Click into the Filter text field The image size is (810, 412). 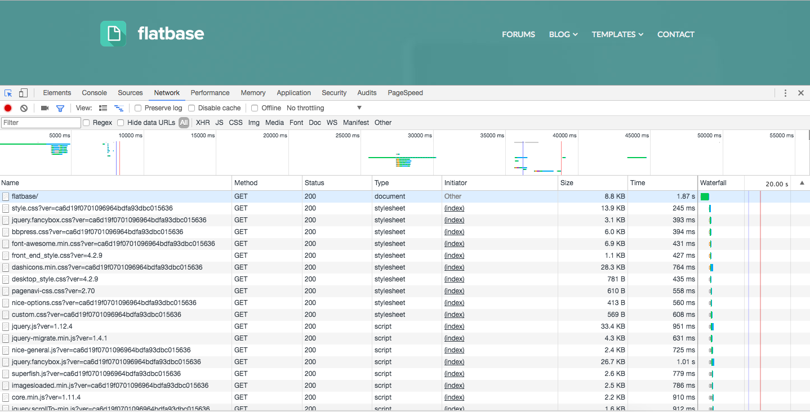tap(41, 123)
